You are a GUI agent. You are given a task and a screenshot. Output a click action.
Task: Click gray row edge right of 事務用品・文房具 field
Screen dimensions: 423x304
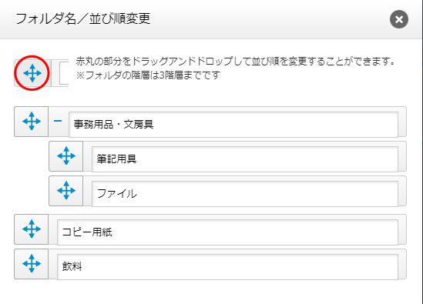[402, 122]
